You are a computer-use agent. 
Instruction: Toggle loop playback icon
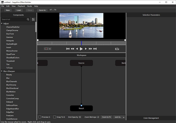[x=117, y=49]
